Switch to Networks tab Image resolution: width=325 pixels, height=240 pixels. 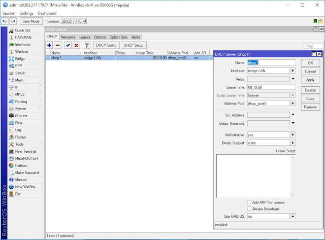tap(68, 37)
